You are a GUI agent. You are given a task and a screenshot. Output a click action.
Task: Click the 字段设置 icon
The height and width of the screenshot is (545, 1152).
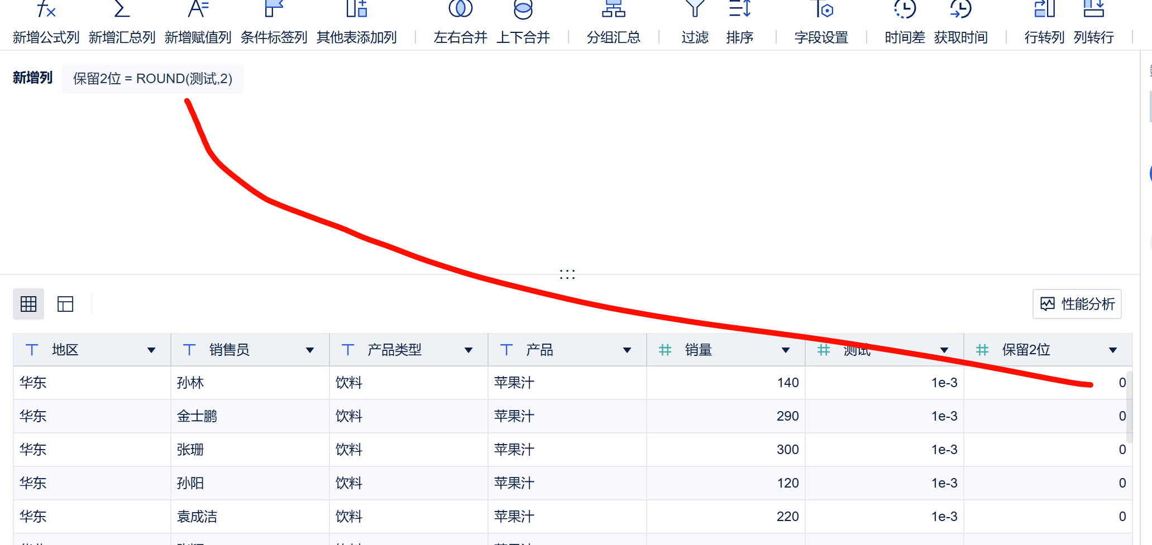click(x=821, y=9)
